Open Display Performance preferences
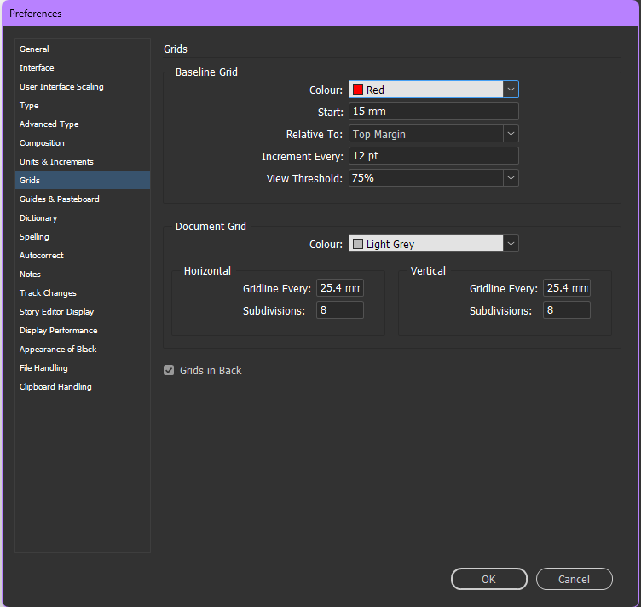 pos(58,331)
